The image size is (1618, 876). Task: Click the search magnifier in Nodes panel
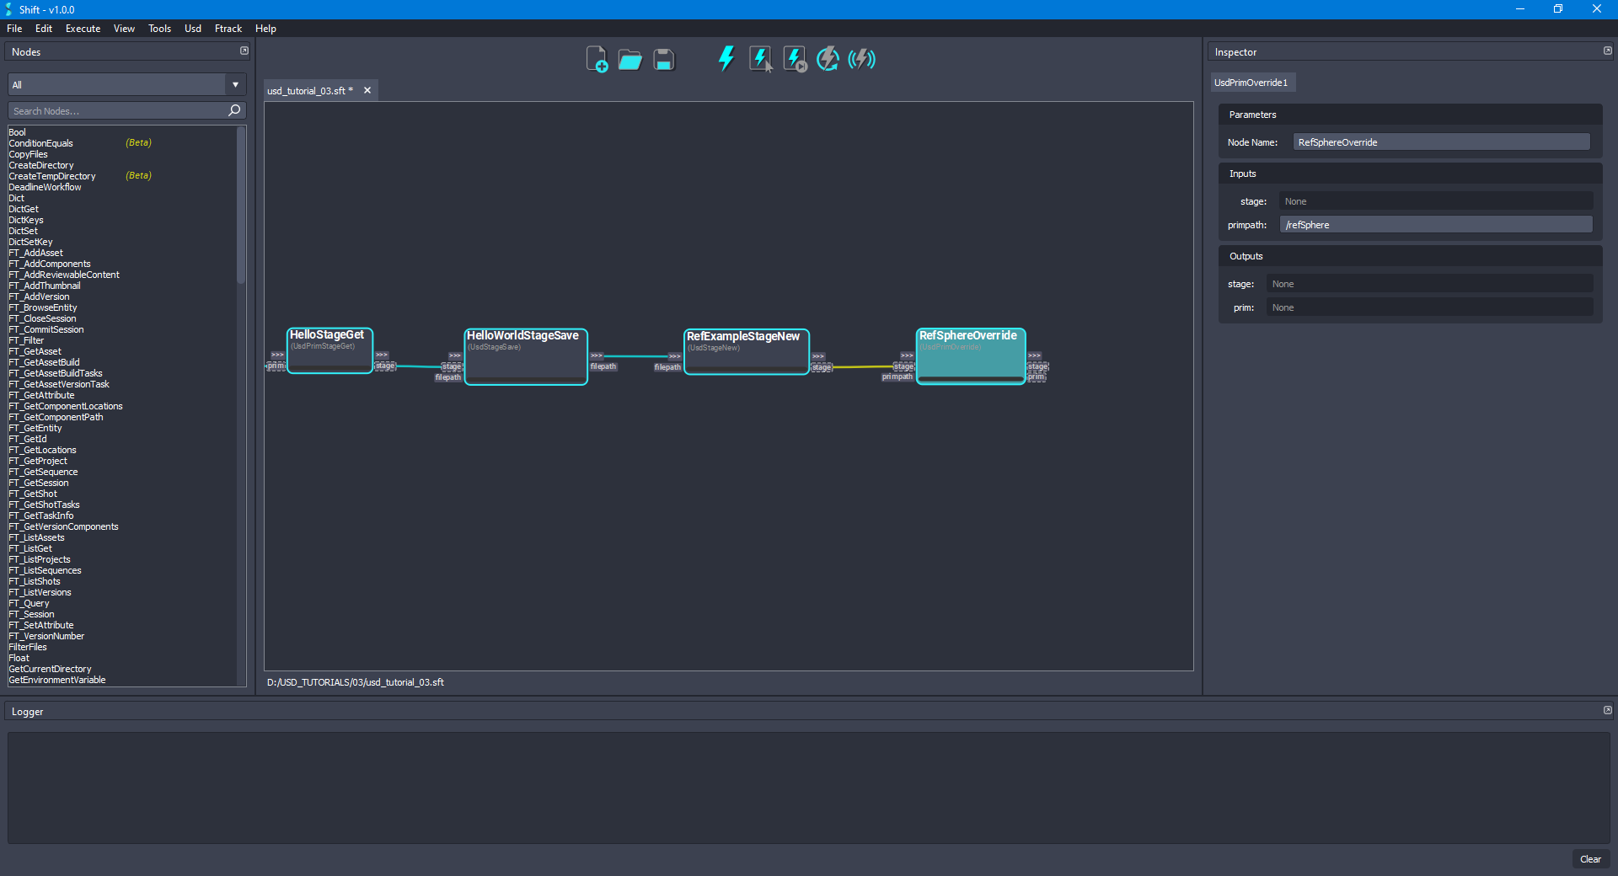[x=233, y=110]
